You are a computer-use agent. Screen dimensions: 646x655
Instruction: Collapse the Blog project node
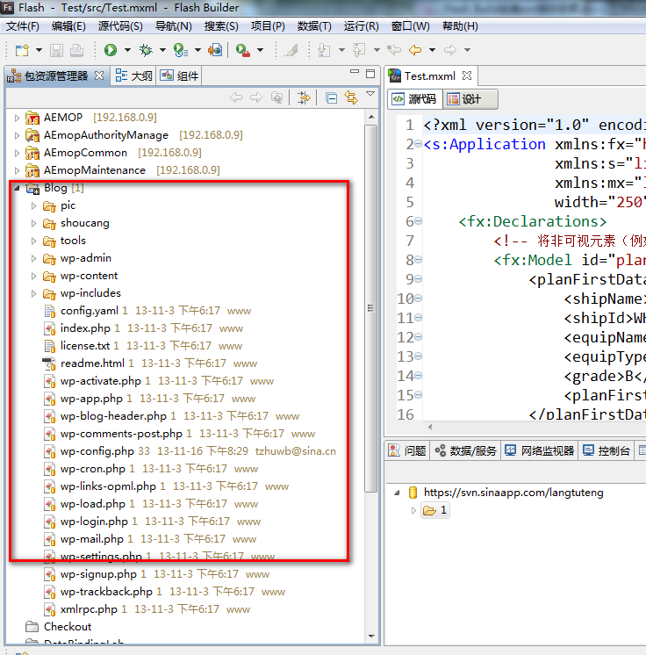click(18, 188)
